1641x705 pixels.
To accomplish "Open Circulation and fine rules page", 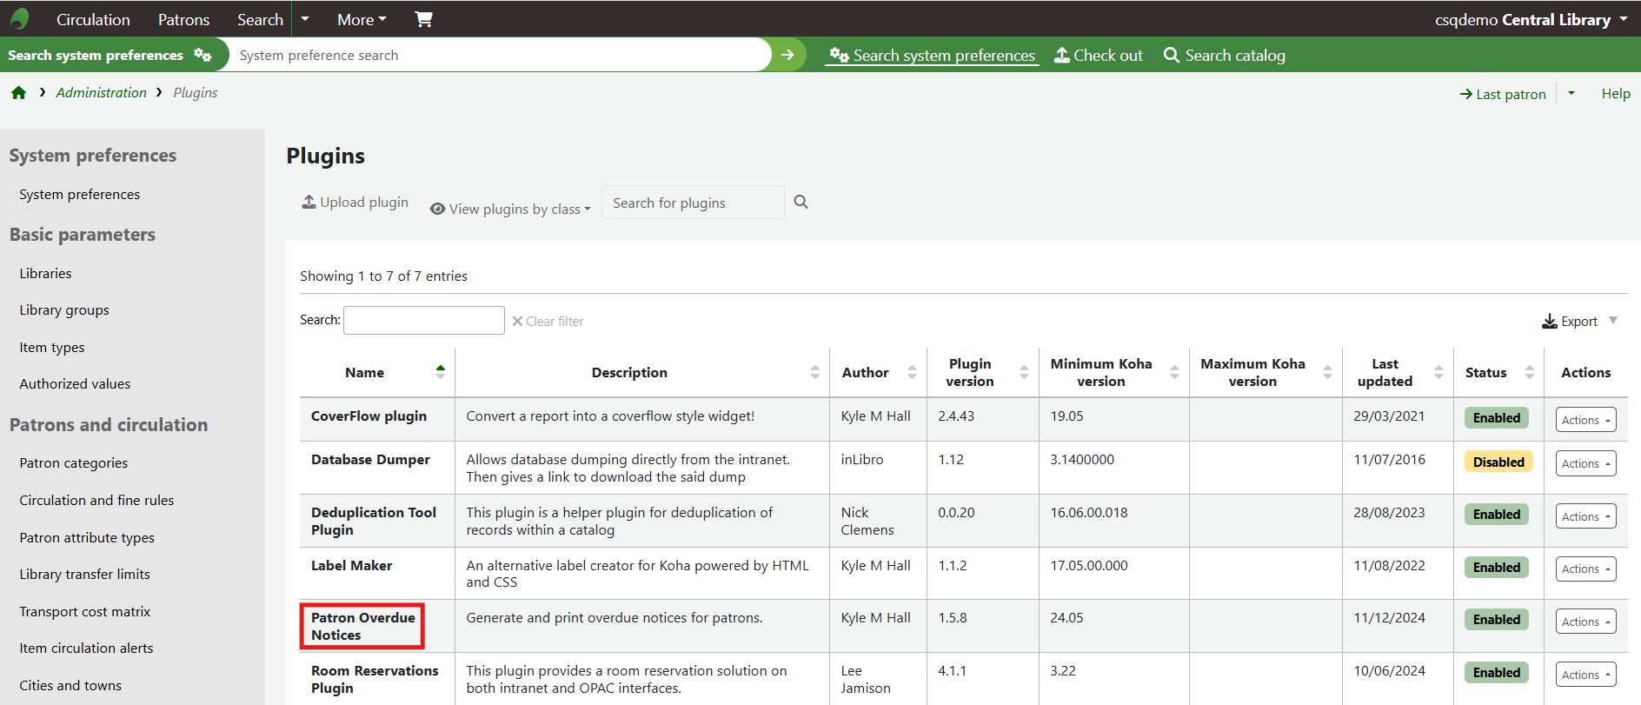I will click(x=96, y=501).
